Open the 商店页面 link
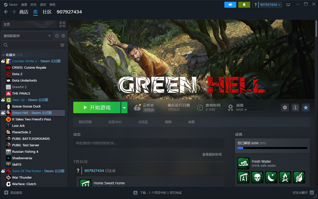 [85, 122]
